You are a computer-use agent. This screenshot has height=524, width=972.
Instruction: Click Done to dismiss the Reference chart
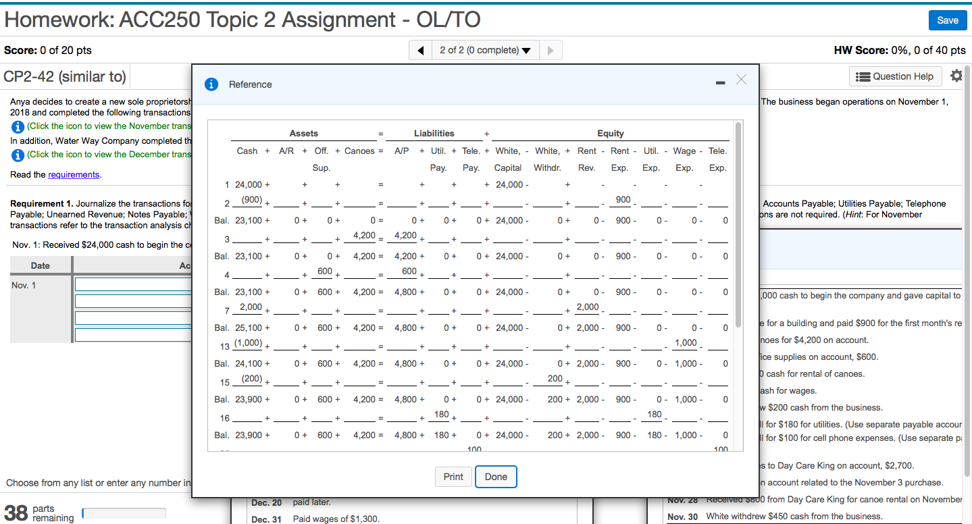(496, 477)
